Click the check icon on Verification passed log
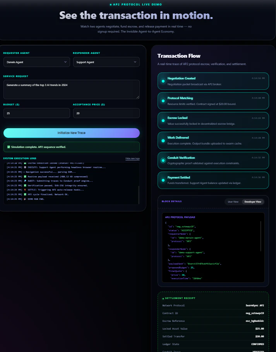Screen dimensions: 276x352 tap(25, 185)
